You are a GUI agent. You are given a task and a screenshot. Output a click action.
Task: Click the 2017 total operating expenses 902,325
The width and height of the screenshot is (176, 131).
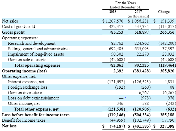[x=141, y=65]
